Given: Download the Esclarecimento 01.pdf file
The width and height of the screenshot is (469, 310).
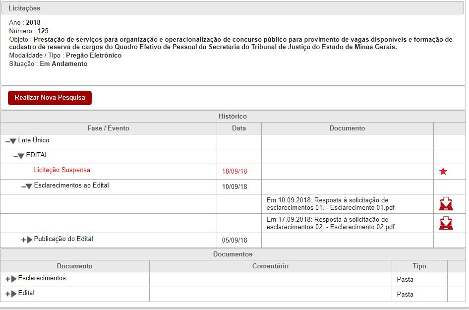Looking at the screenshot, I should pyautogui.click(x=446, y=204).
